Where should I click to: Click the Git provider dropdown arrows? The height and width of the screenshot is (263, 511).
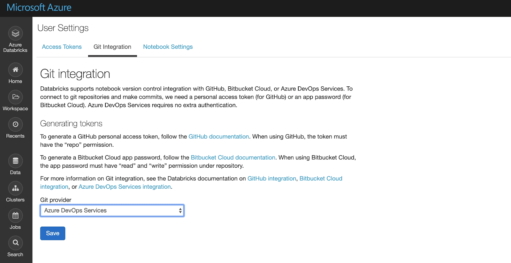pyautogui.click(x=180, y=210)
